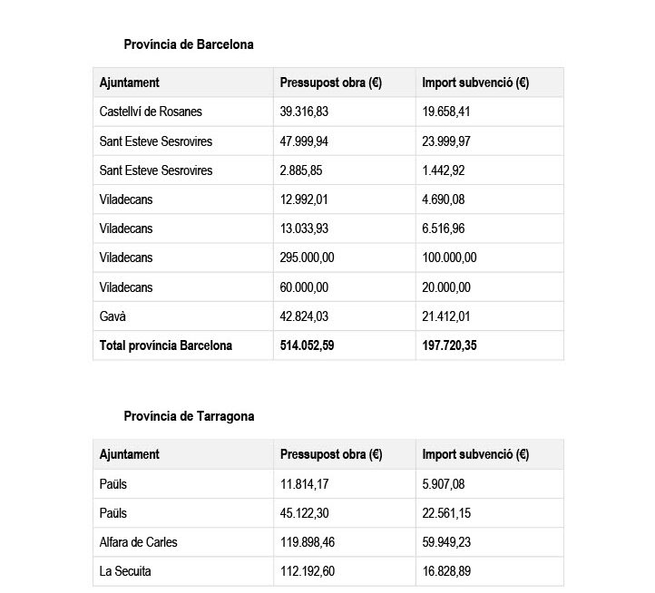Click the subsidy value 6.516,96

tap(445, 228)
